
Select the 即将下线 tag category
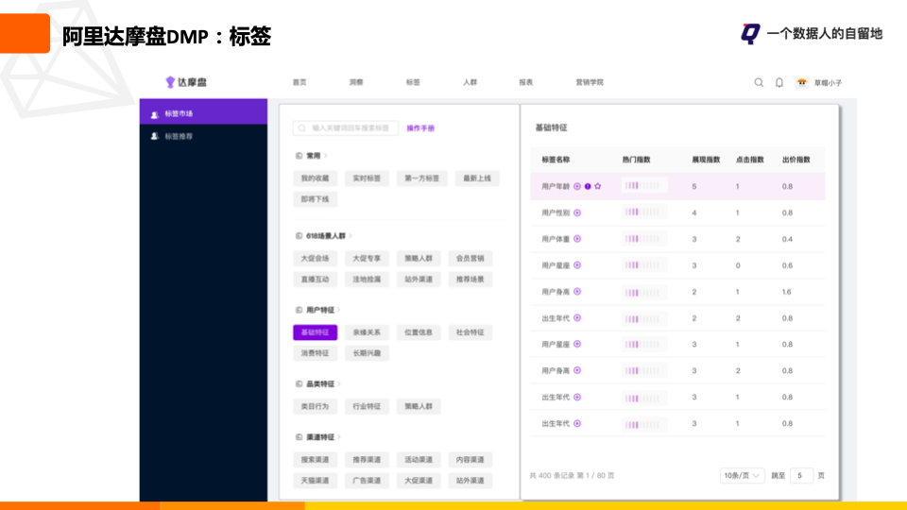[x=315, y=199]
